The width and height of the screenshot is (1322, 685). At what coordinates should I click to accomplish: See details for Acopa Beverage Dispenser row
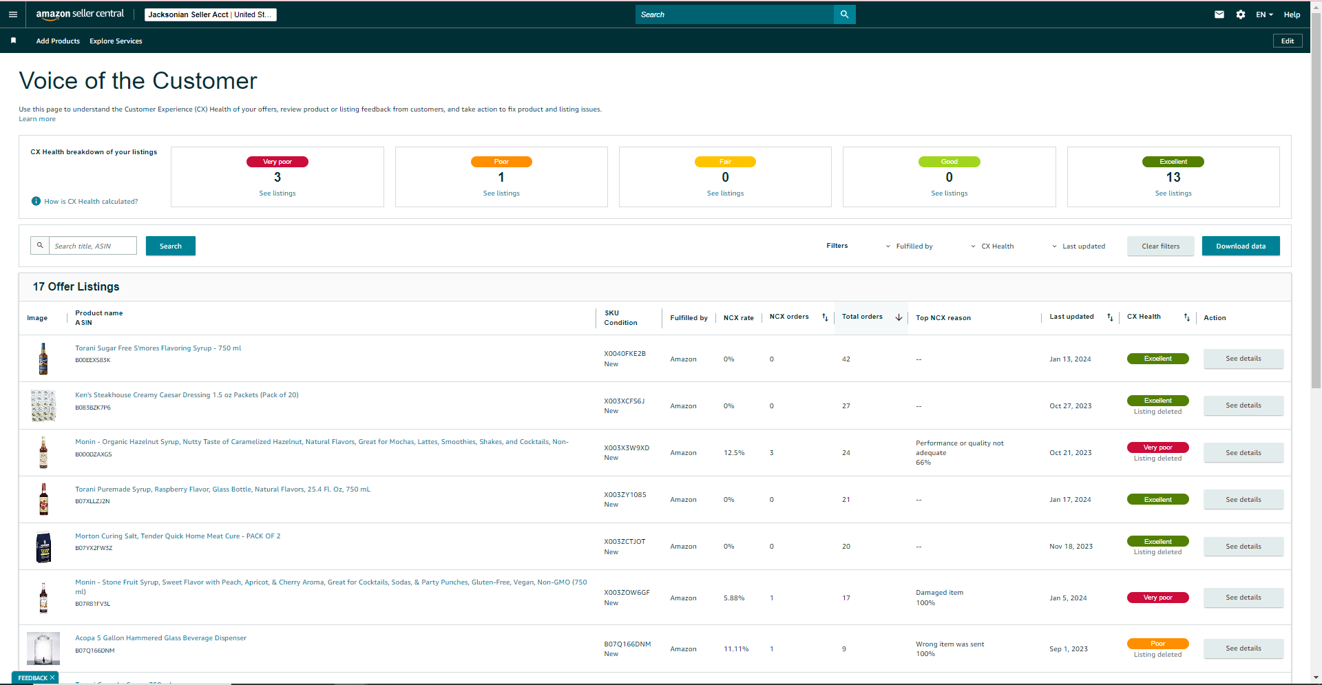coord(1244,649)
